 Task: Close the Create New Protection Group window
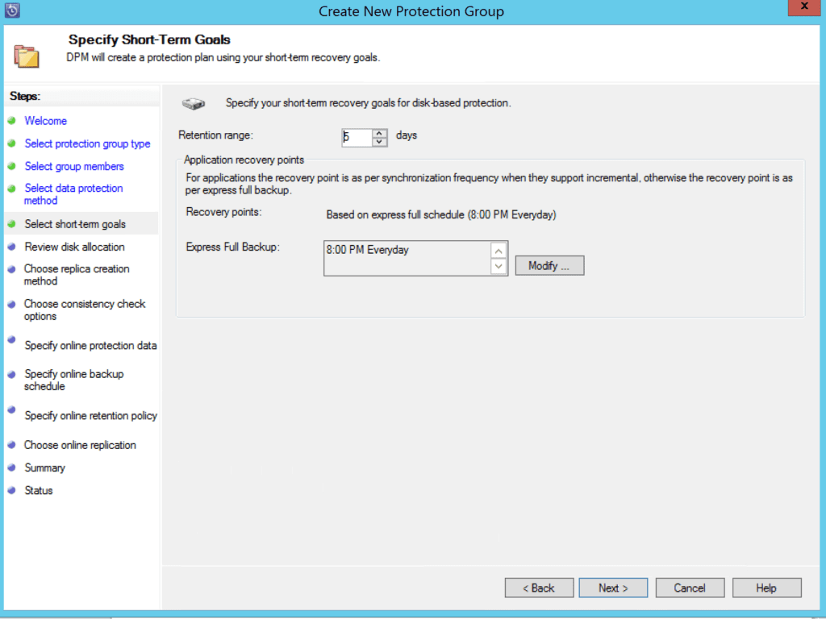[804, 6]
